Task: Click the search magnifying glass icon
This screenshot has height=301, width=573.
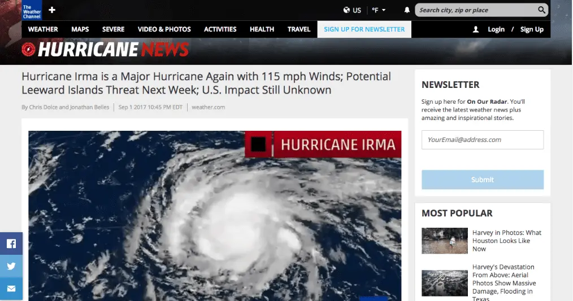Action: click(541, 10)
